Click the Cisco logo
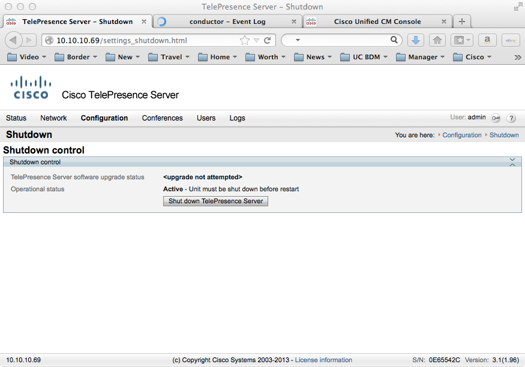525x367 pixels. coord(31,88)
